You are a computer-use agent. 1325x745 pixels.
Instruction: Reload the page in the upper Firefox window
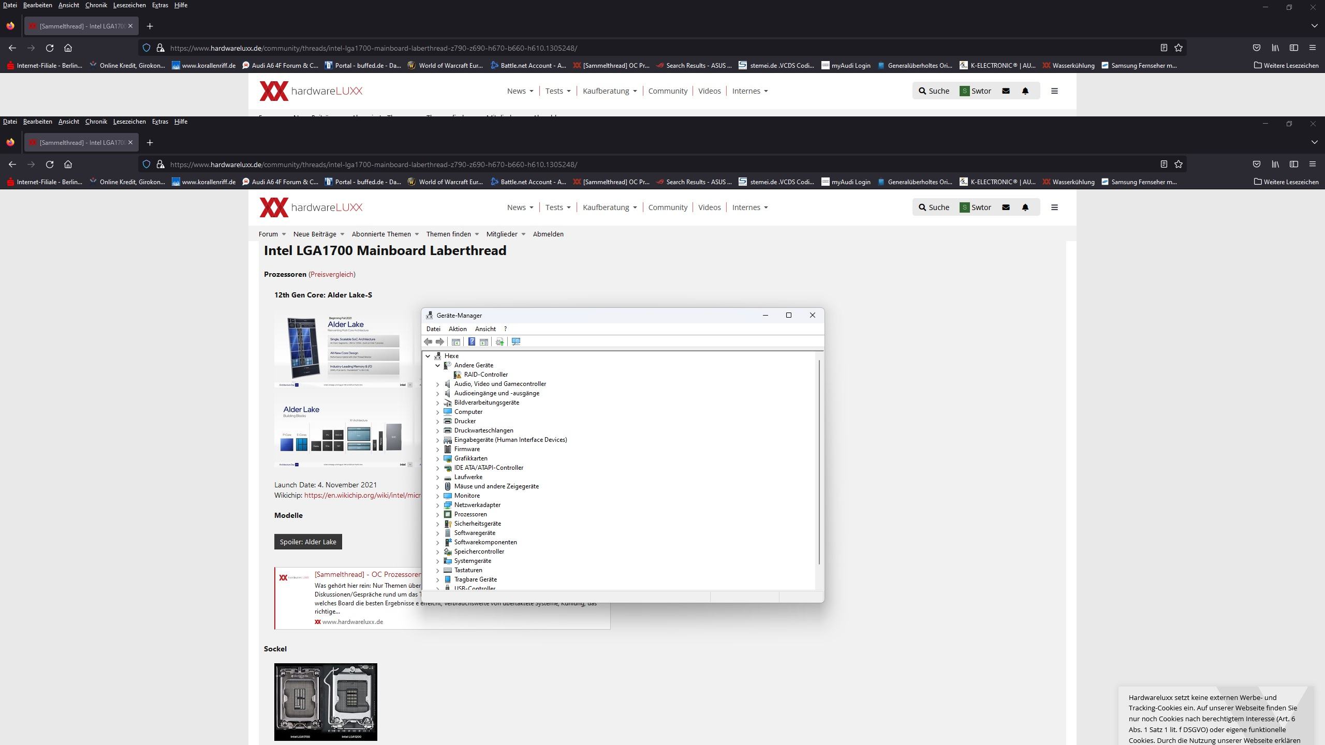(50, 48)
